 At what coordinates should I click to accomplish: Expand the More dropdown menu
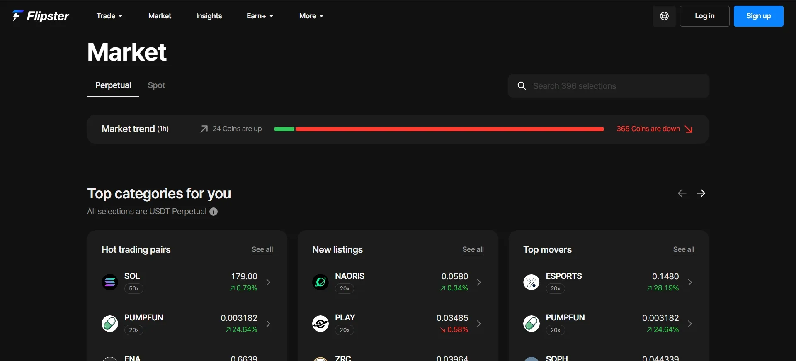[x=311, y=16]
